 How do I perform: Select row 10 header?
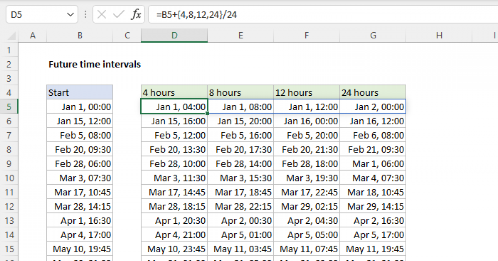coord(9,178)
